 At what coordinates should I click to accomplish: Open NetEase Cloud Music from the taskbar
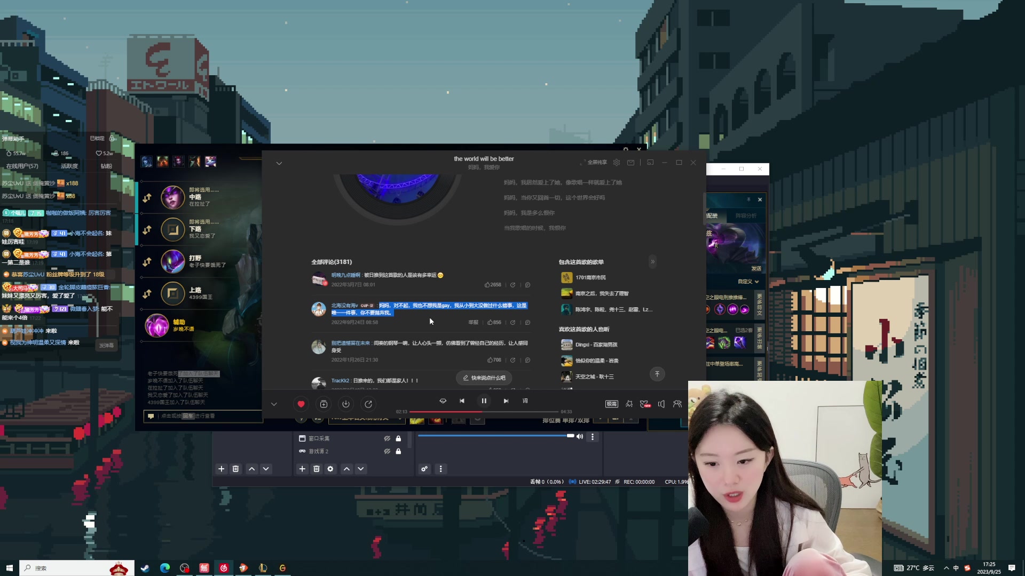click(224, 568)
